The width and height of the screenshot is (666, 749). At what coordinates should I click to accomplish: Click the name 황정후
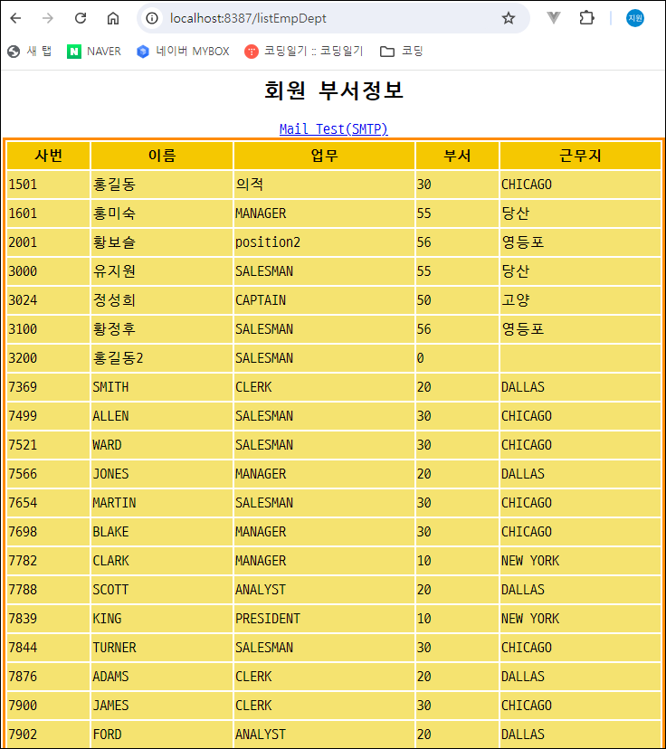[x=114, y=329]
